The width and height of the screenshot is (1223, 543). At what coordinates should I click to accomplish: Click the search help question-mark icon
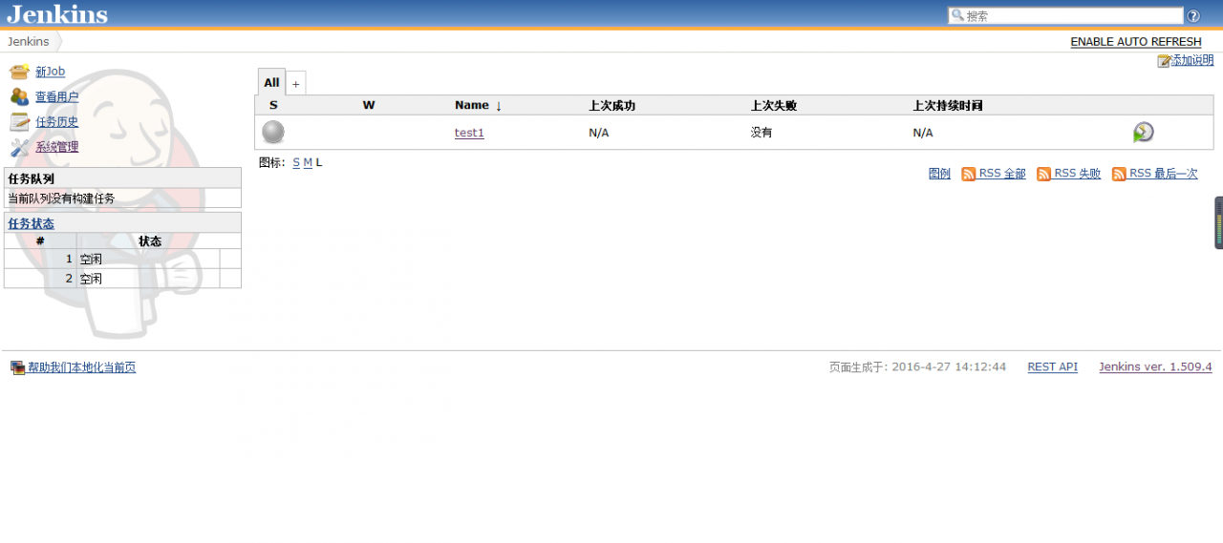(1193, 16)
